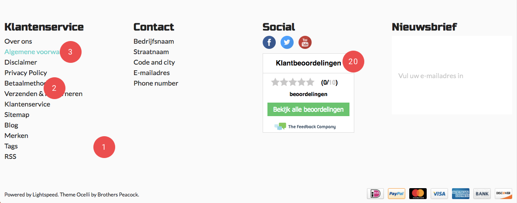Click the Brothers Peacock theme credit
Viewport: 517px width, 203px height.
coord(118,195)
